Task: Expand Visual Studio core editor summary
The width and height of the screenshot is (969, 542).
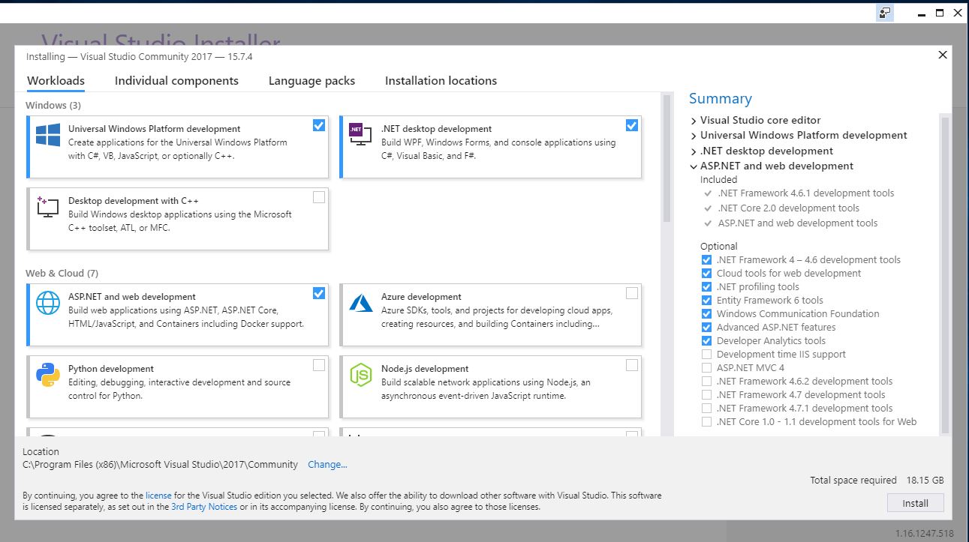Action: tap(694, 121)
